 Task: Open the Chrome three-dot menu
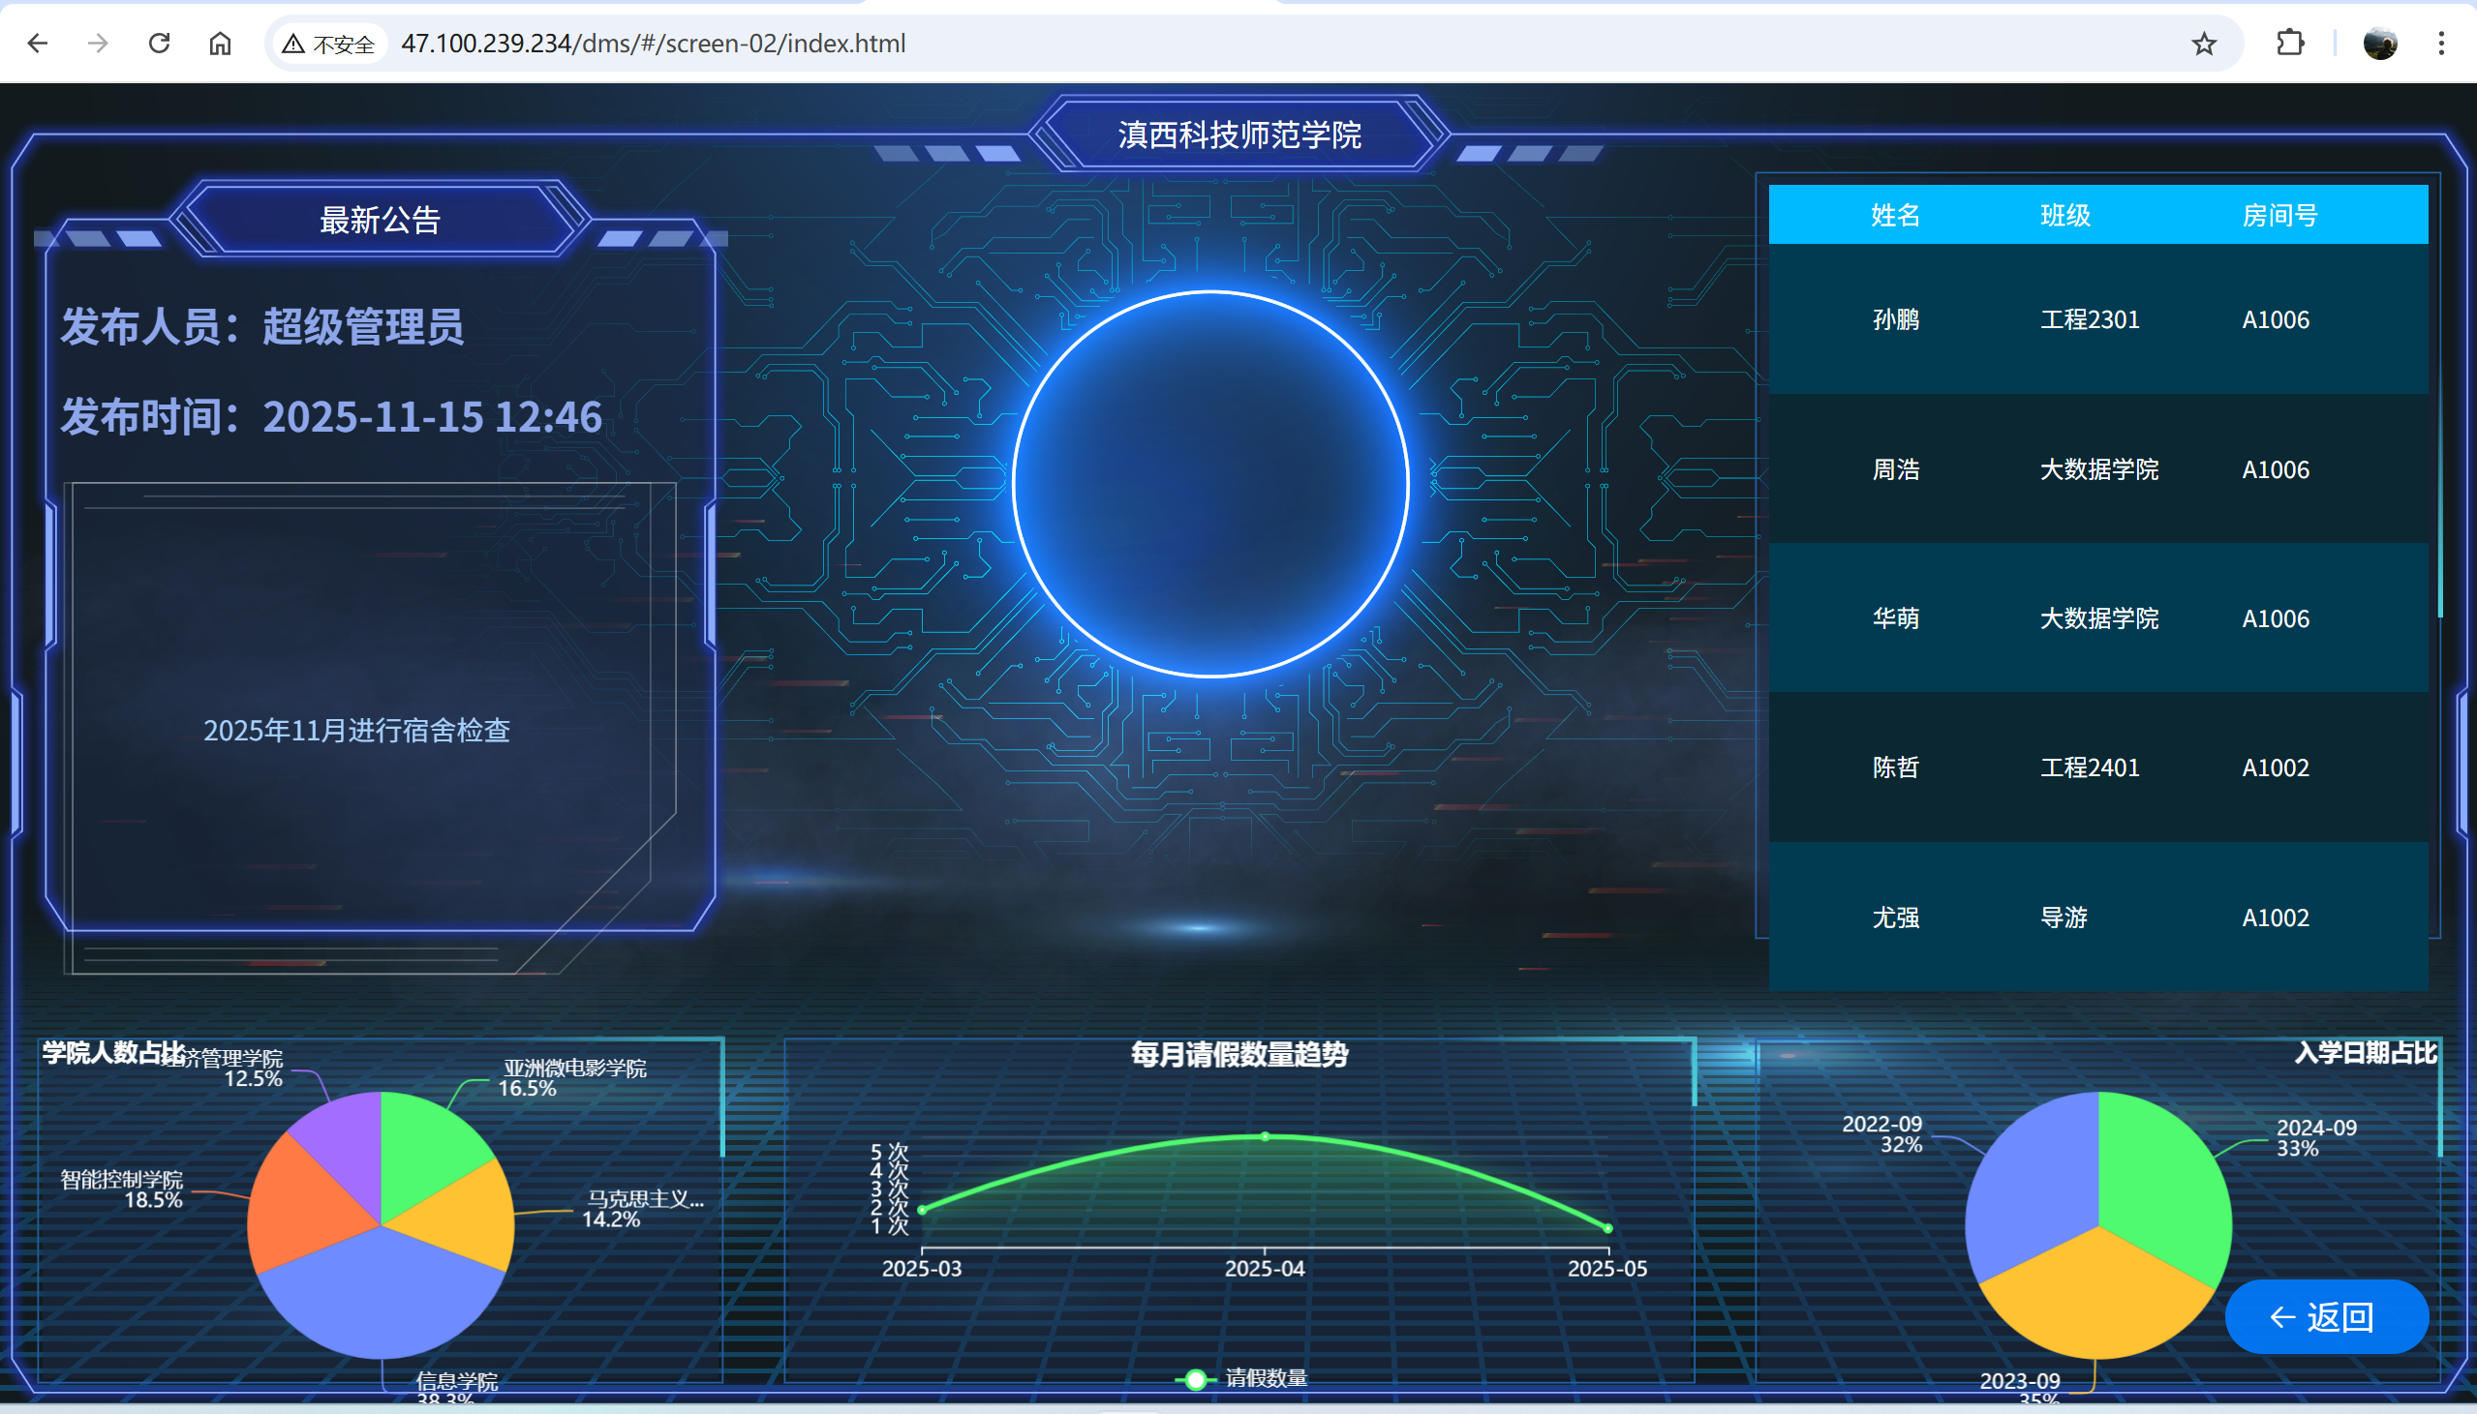point(2440,44)
